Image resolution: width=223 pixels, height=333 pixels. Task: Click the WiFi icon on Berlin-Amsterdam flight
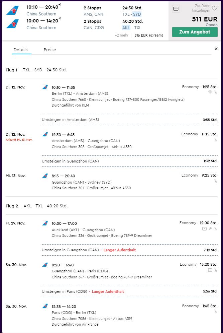coord(210,92)
